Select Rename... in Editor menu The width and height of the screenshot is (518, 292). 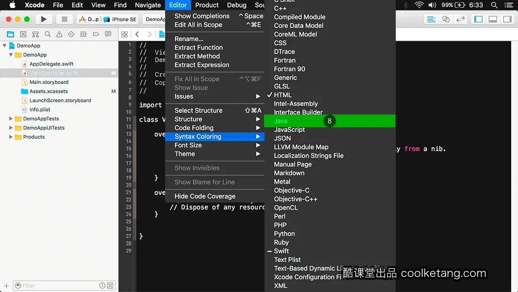(215, 39)
